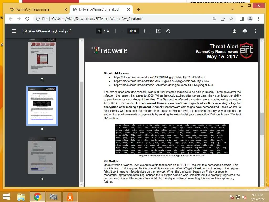Select the ERTAlert-WannaCry_Final.pdf tab
The height and width of the screenshot is (202, 269).
tap(99, 9)
